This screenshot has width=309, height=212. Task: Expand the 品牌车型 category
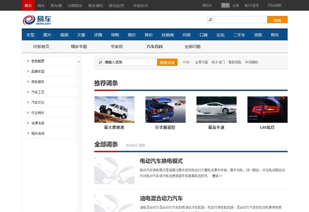(x=28, y=71)
